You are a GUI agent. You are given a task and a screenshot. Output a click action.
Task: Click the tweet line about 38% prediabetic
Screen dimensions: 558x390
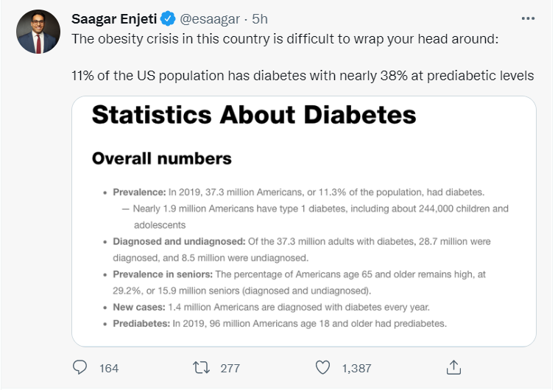303,76
